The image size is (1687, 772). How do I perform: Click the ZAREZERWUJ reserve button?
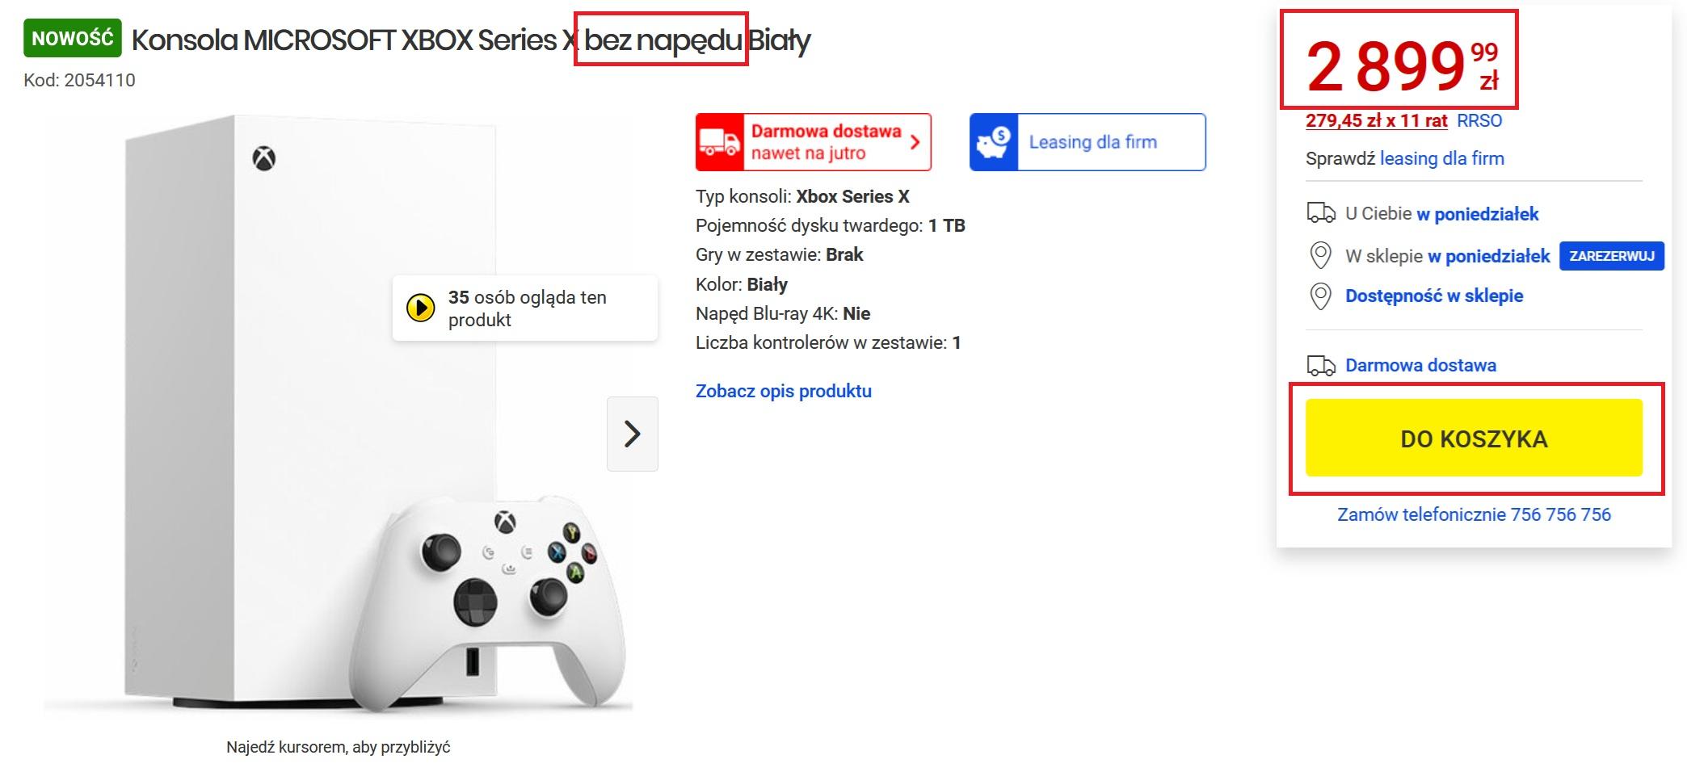click(x=1611, y=256)
